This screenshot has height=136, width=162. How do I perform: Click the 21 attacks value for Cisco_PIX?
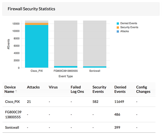29,102
